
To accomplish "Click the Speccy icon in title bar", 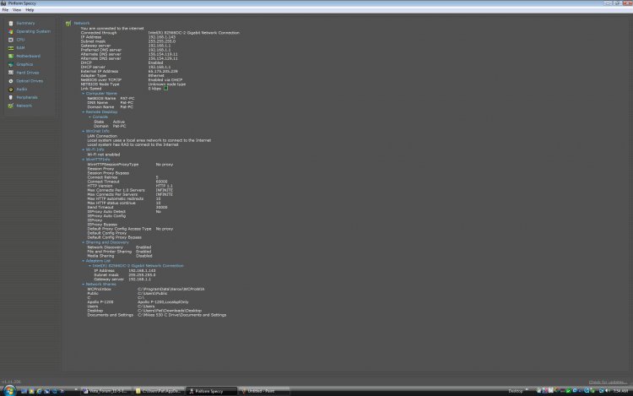I will (3, 3).
